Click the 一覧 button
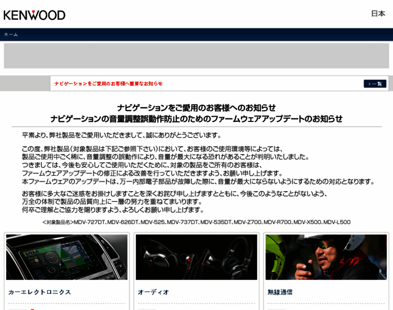The height and width of the screenshot is (310, 393). coord(375,84)
